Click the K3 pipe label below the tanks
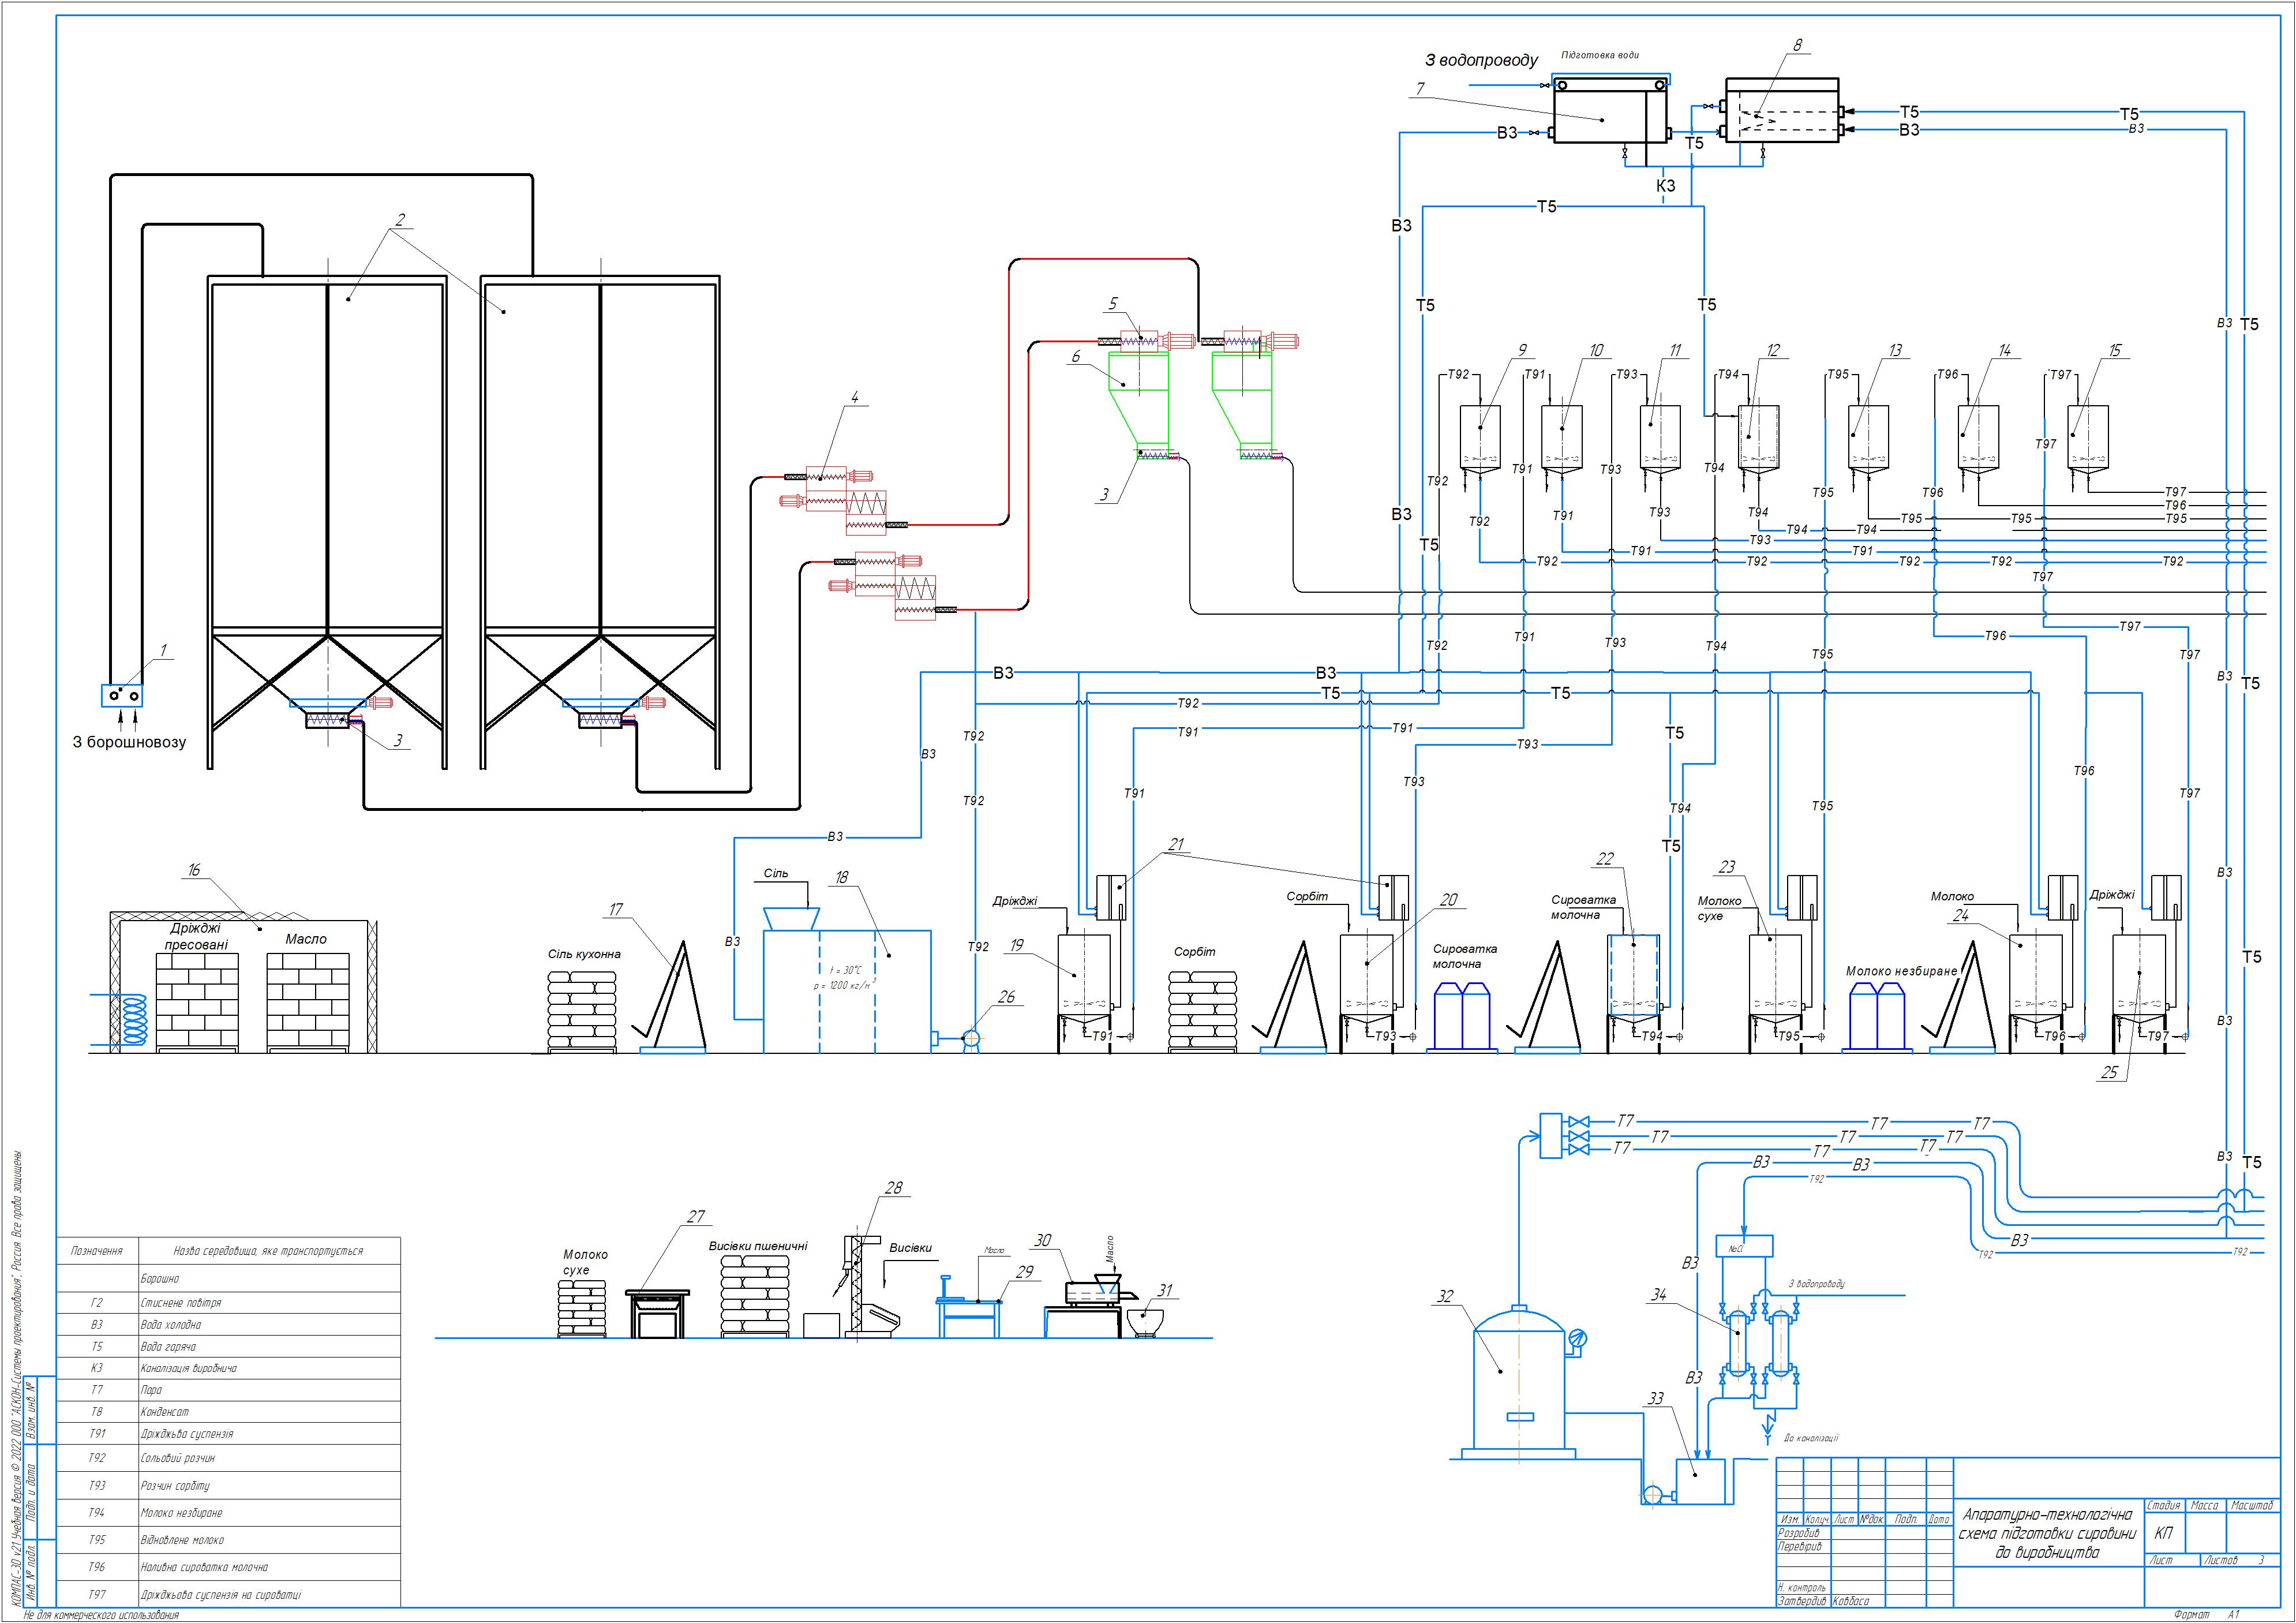Image resolution: width=2296 pixels, height=1623 pixels. coord(1665,186)
